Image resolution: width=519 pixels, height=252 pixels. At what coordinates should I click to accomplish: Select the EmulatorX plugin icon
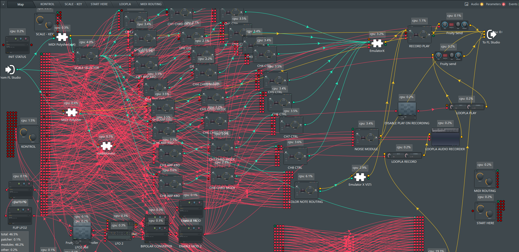tap(377, 43)
